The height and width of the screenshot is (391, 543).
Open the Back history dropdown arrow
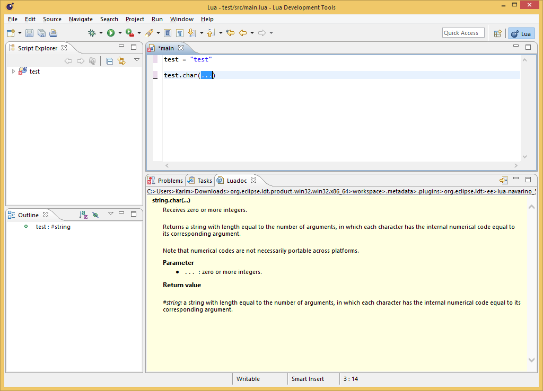[x=252, y=33]
